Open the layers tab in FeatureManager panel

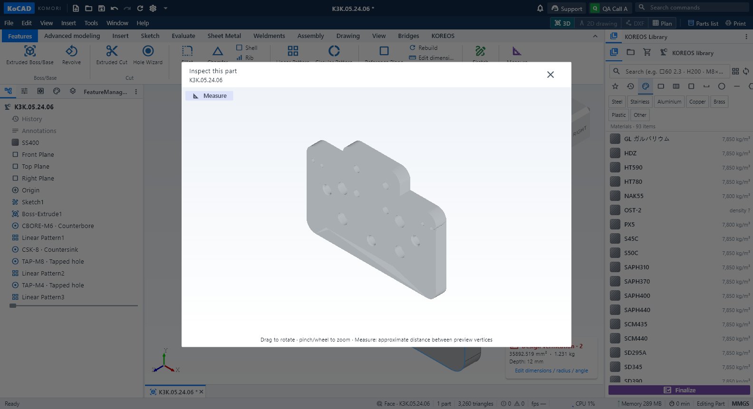tap(73, 91)
